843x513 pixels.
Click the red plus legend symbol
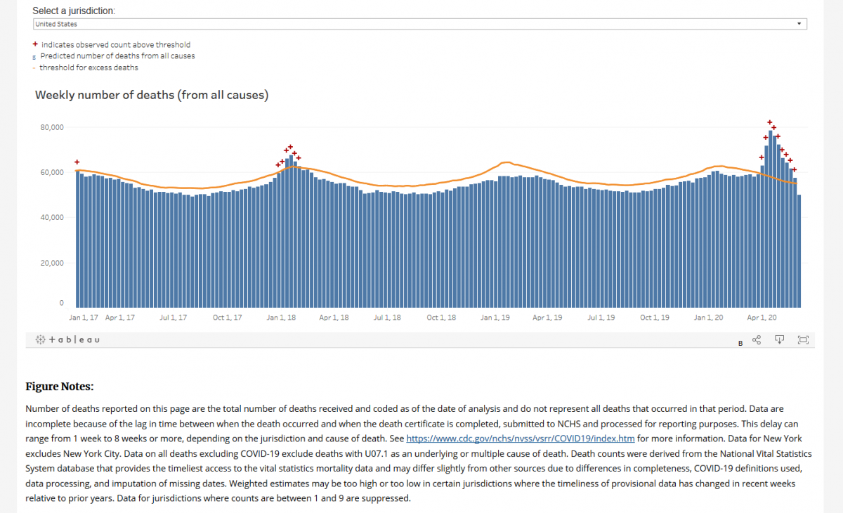[35, 44]
